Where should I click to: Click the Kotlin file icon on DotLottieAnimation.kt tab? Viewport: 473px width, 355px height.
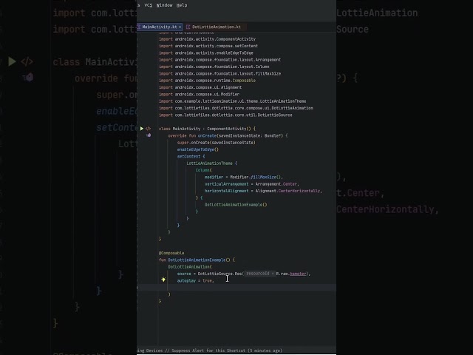click(x=188, y=27)
